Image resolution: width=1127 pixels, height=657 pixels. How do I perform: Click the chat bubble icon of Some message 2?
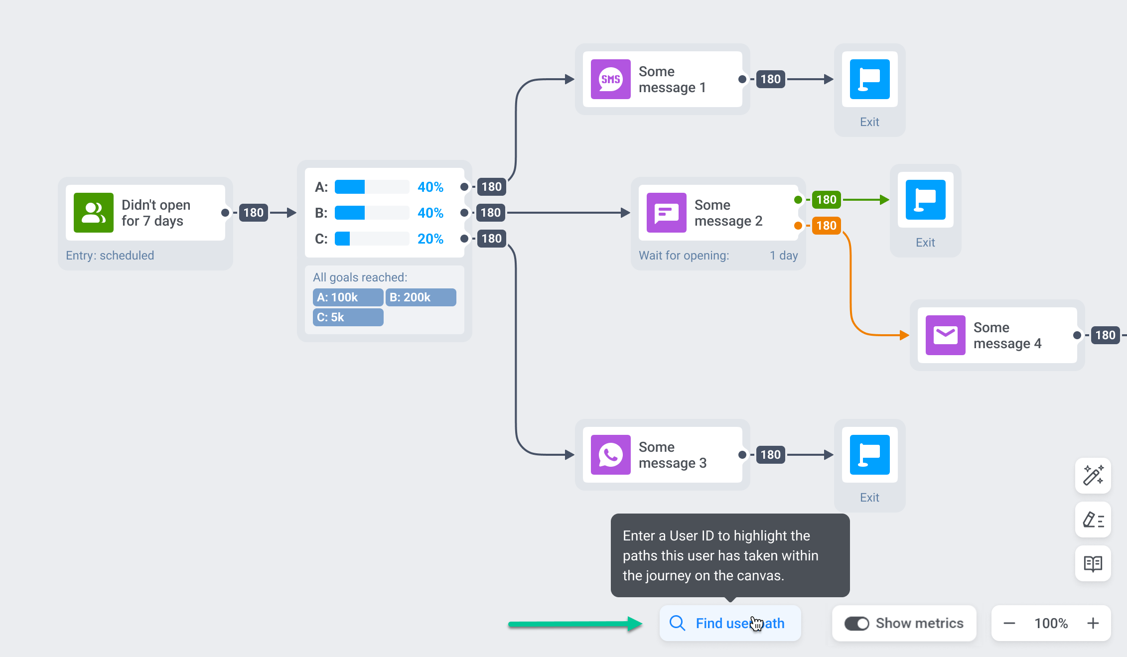(666, 213)
